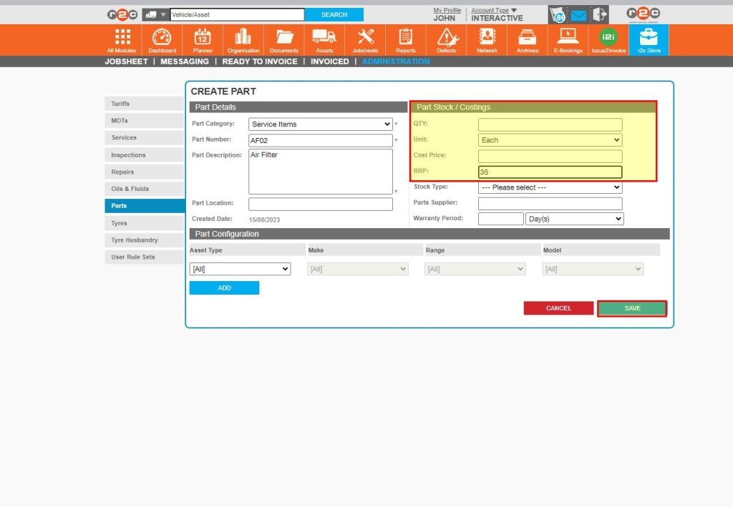This screenshot has width=733, height=507.
Task: Open the Archives module
Action: coord(528,41)
